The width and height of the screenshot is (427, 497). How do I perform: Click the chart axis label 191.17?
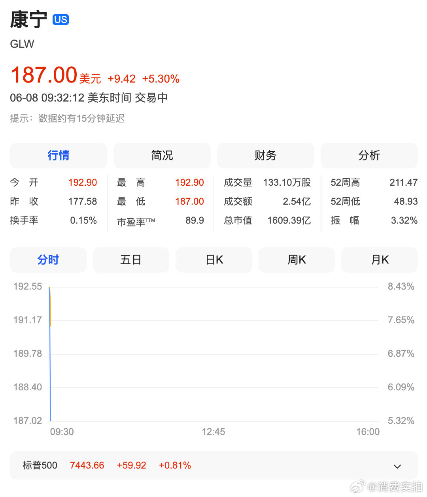click(28, 320)
